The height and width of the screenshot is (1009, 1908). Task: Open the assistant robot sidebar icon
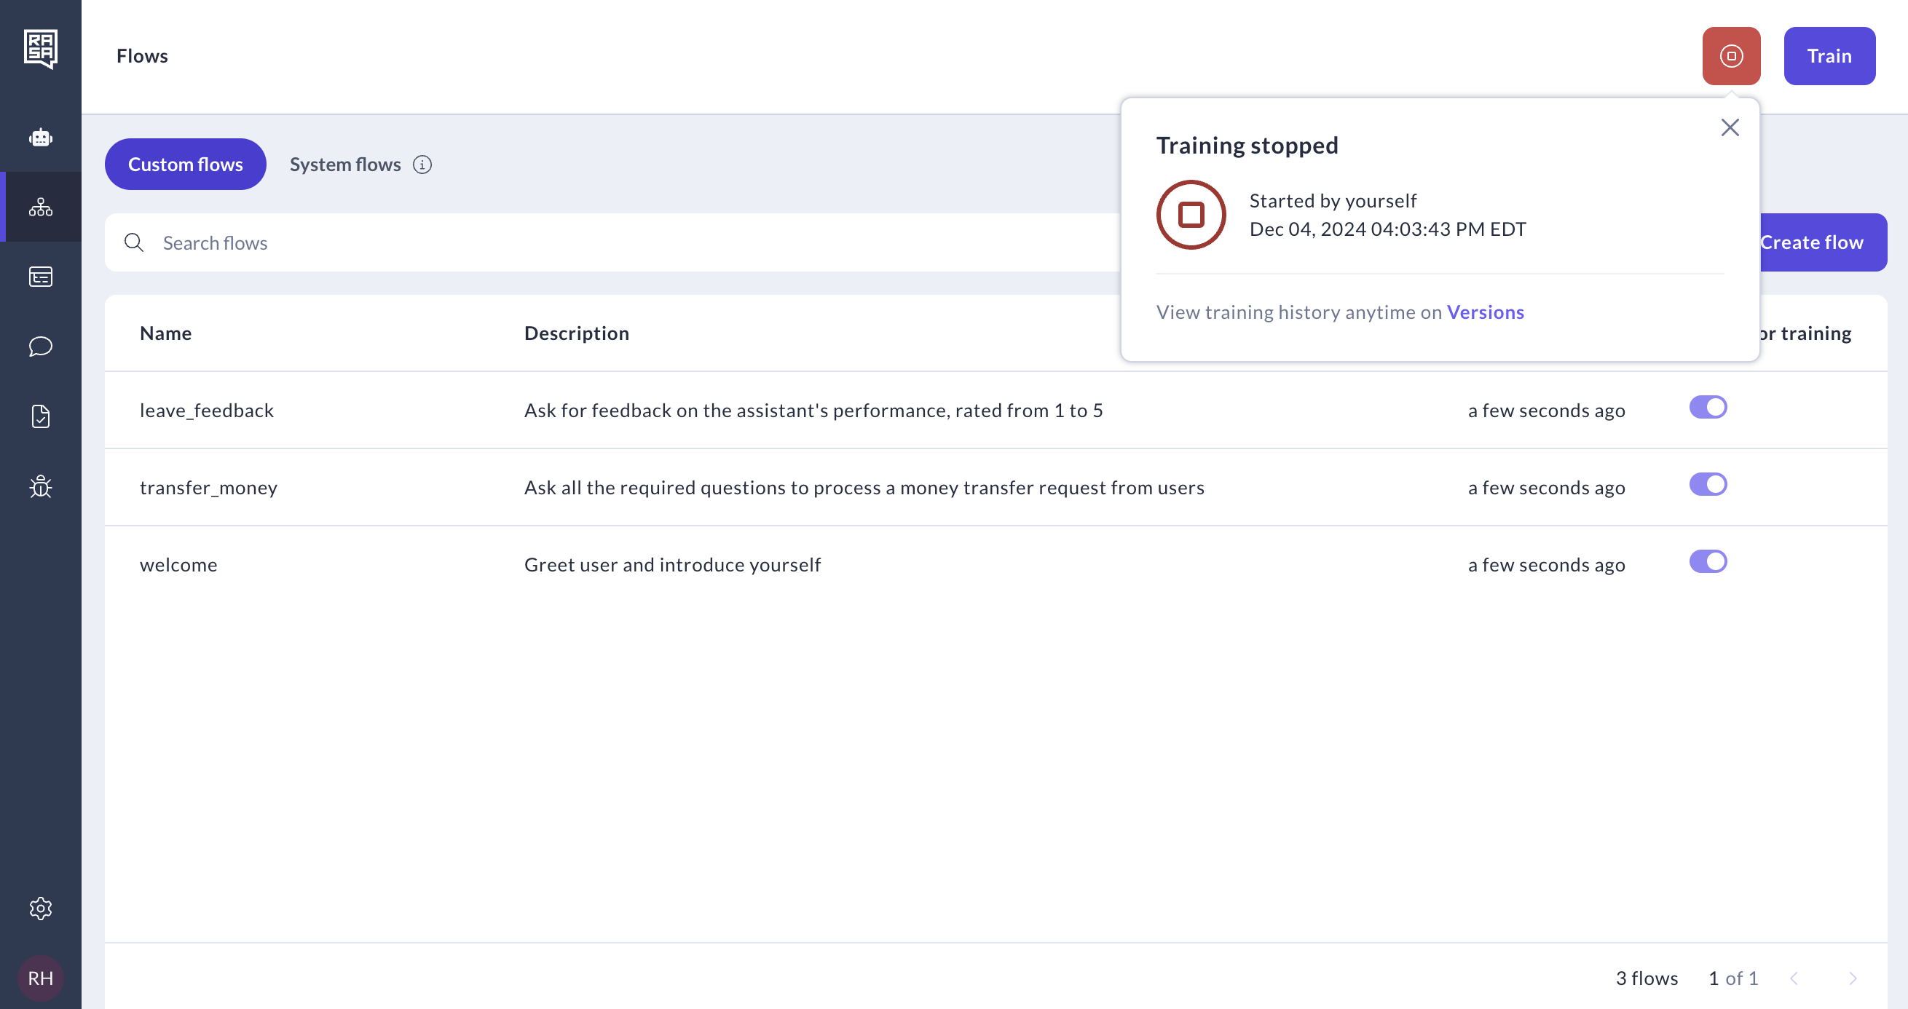click(x=40, y=138)
